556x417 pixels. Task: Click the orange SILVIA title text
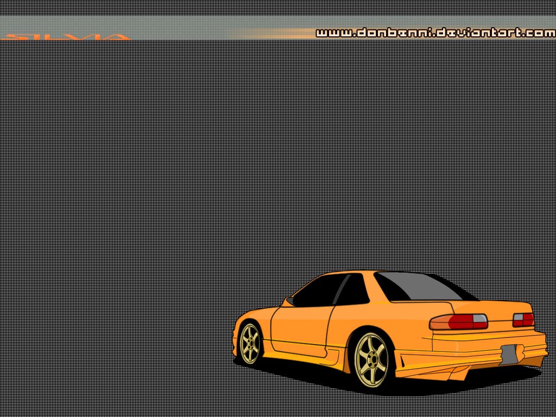point(65,37)
